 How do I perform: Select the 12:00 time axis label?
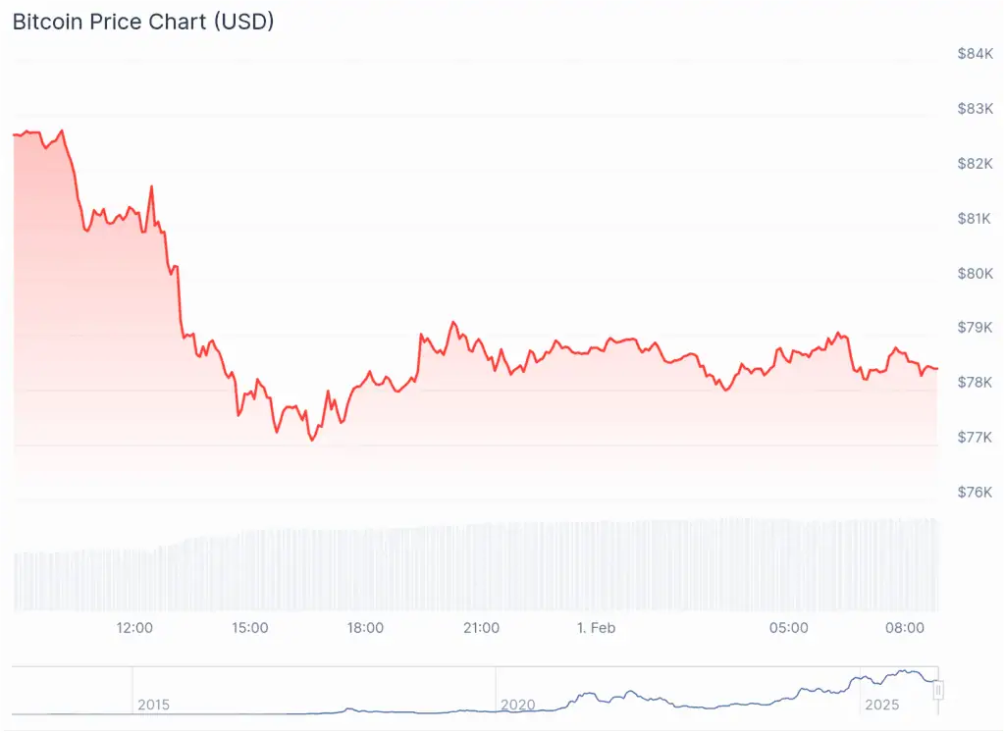[x=134, y=628]
